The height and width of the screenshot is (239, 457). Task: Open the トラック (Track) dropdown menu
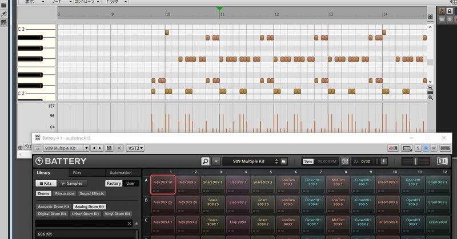click(115, 2)
